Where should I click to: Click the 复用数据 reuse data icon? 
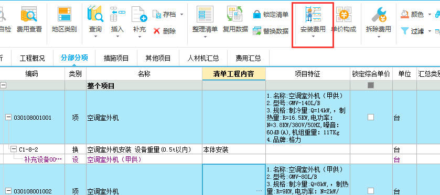point(235,14)
